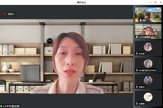Click the muted mic icon beside 孙吉佳
Image resolution: width=163 pixels, height=108 pixels.
(x=137, y=53)
